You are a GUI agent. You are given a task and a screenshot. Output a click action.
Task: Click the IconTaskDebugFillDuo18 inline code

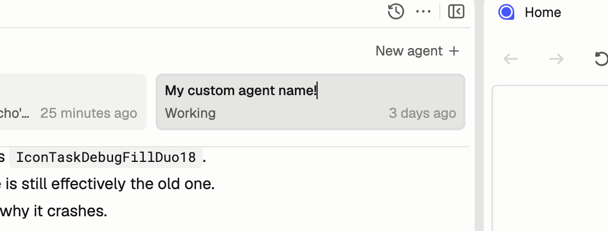106,157
